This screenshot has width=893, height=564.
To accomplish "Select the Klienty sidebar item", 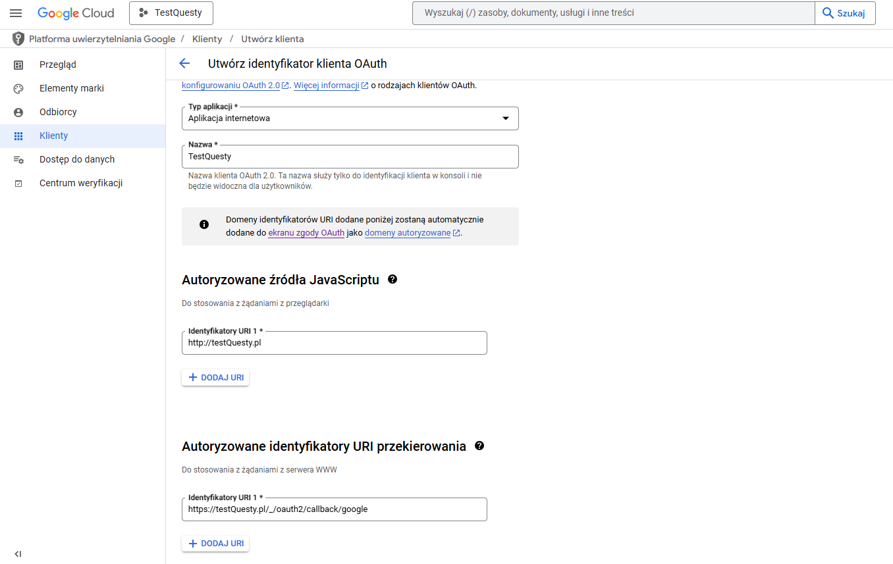I will tap(82, 136).
